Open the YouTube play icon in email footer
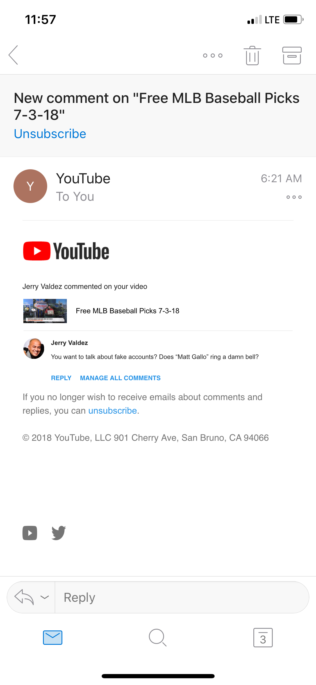This screenshot has width=316, height=685. (x=30, y=533)
